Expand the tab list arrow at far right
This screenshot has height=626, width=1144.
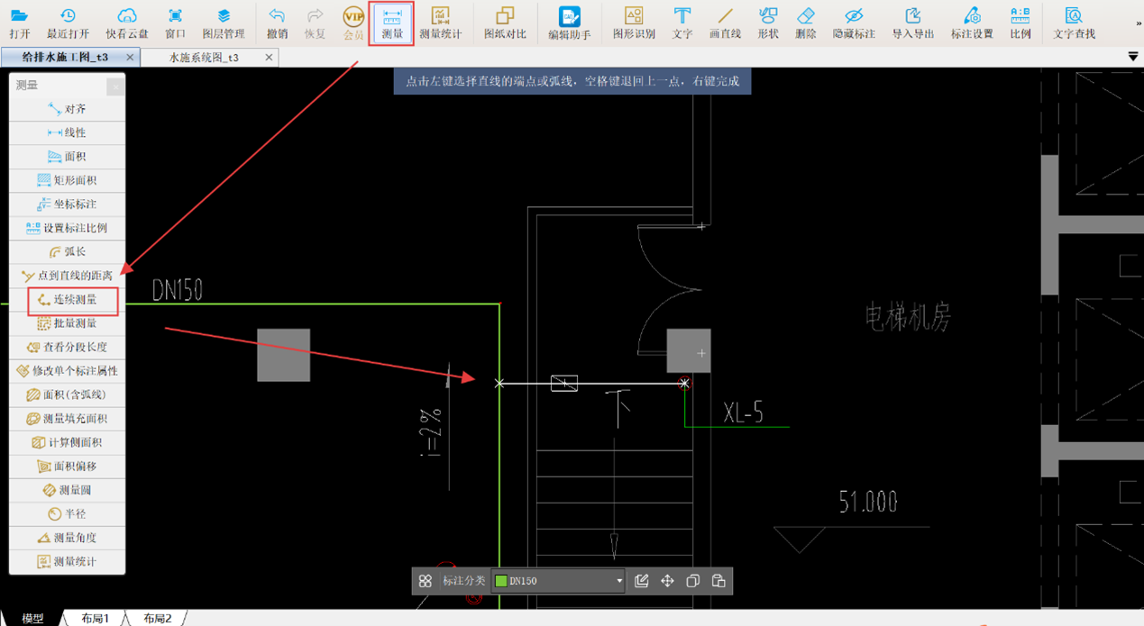pyautogui.click(x=1133, y=57)
